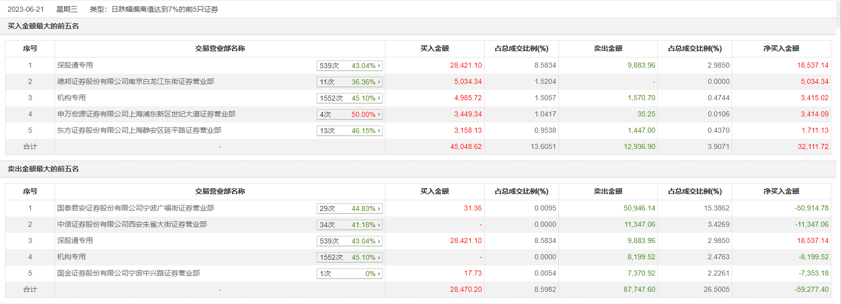841x304 pixels.
Task: Open the 1552次 45.10% box in the buy table
Action: click(x=349, y=98)
